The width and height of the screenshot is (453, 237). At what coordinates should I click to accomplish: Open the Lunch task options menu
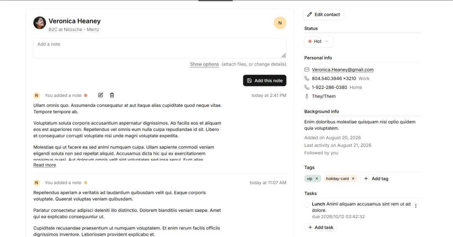coord(416,206)
